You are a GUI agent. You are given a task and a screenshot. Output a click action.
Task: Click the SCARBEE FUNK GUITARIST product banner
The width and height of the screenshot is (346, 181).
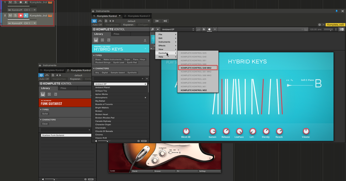[65, 103]
